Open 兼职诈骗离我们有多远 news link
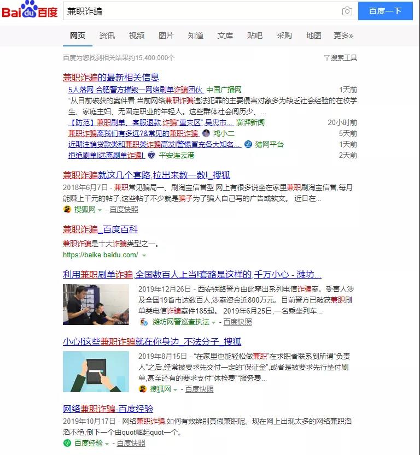 [x=133, y=133]
